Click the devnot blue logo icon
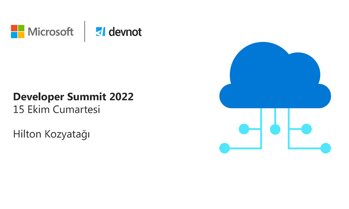 coord(100,31)
